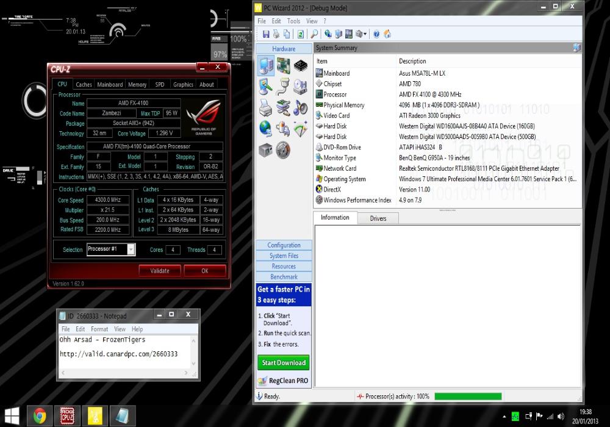
Task: Click the Hardware section header
Action: click(x=284, y=49)
